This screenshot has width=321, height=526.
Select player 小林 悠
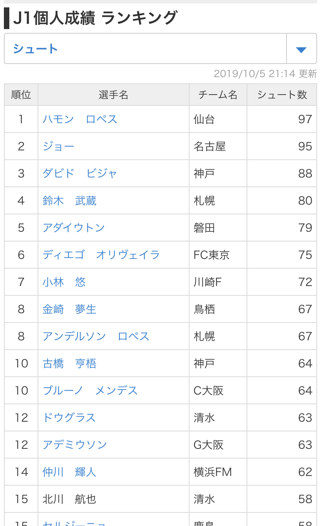click(64, 282)
